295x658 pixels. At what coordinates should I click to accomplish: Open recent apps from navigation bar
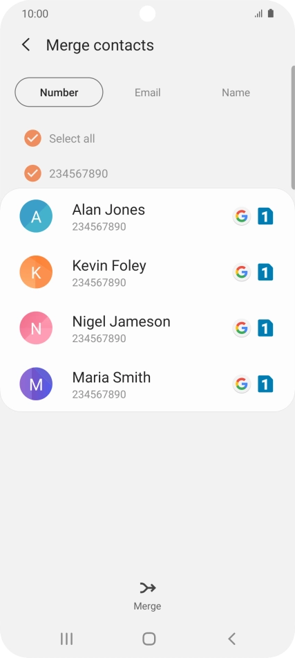click(x=66, y=639)
